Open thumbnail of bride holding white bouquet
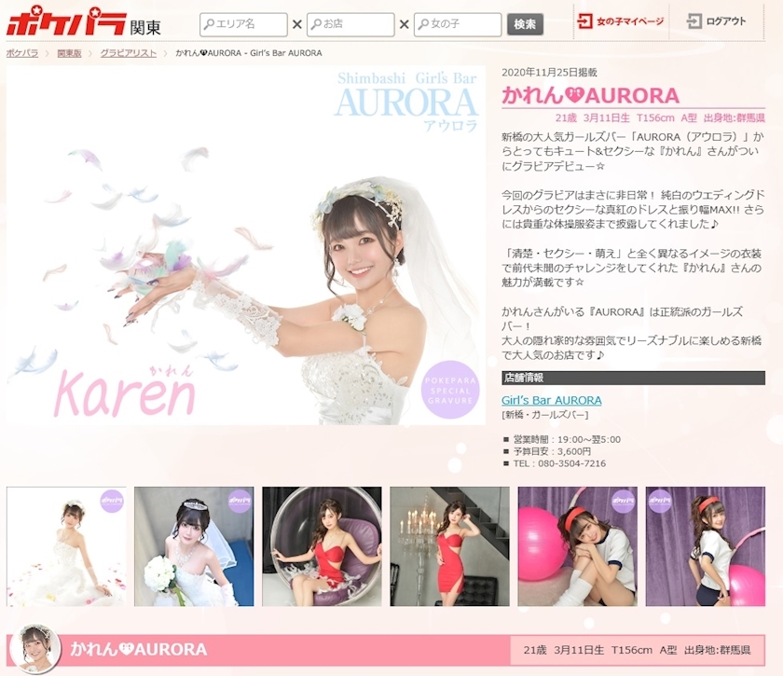783x676 pixels. click(x=194, y=546)
